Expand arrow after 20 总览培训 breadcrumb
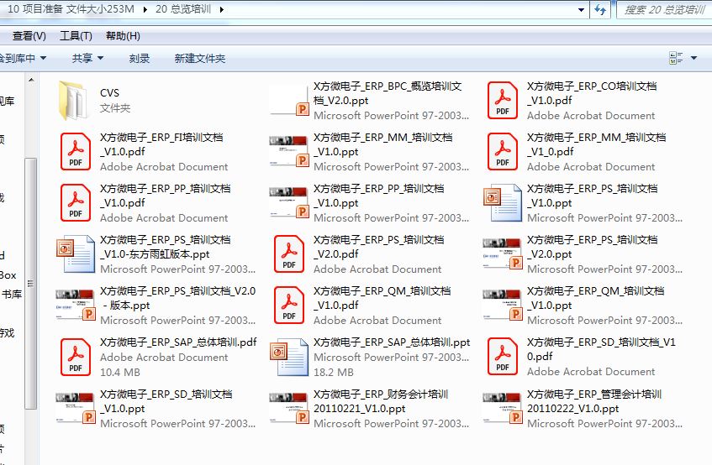This screenshot has width=712, height=465. point(222,9)
